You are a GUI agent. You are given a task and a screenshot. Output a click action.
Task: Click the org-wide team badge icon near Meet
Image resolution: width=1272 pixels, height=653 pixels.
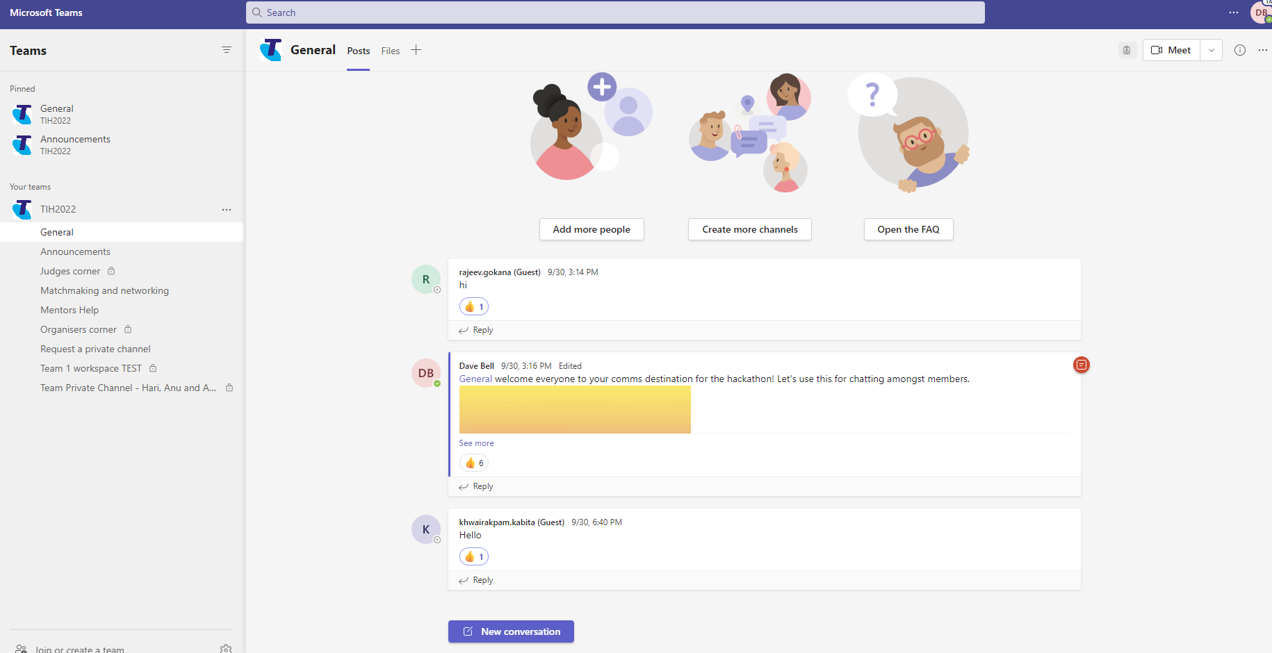click(1127, 50)
